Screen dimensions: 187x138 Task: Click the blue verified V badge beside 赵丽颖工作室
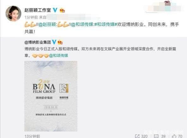click(55, 10)
